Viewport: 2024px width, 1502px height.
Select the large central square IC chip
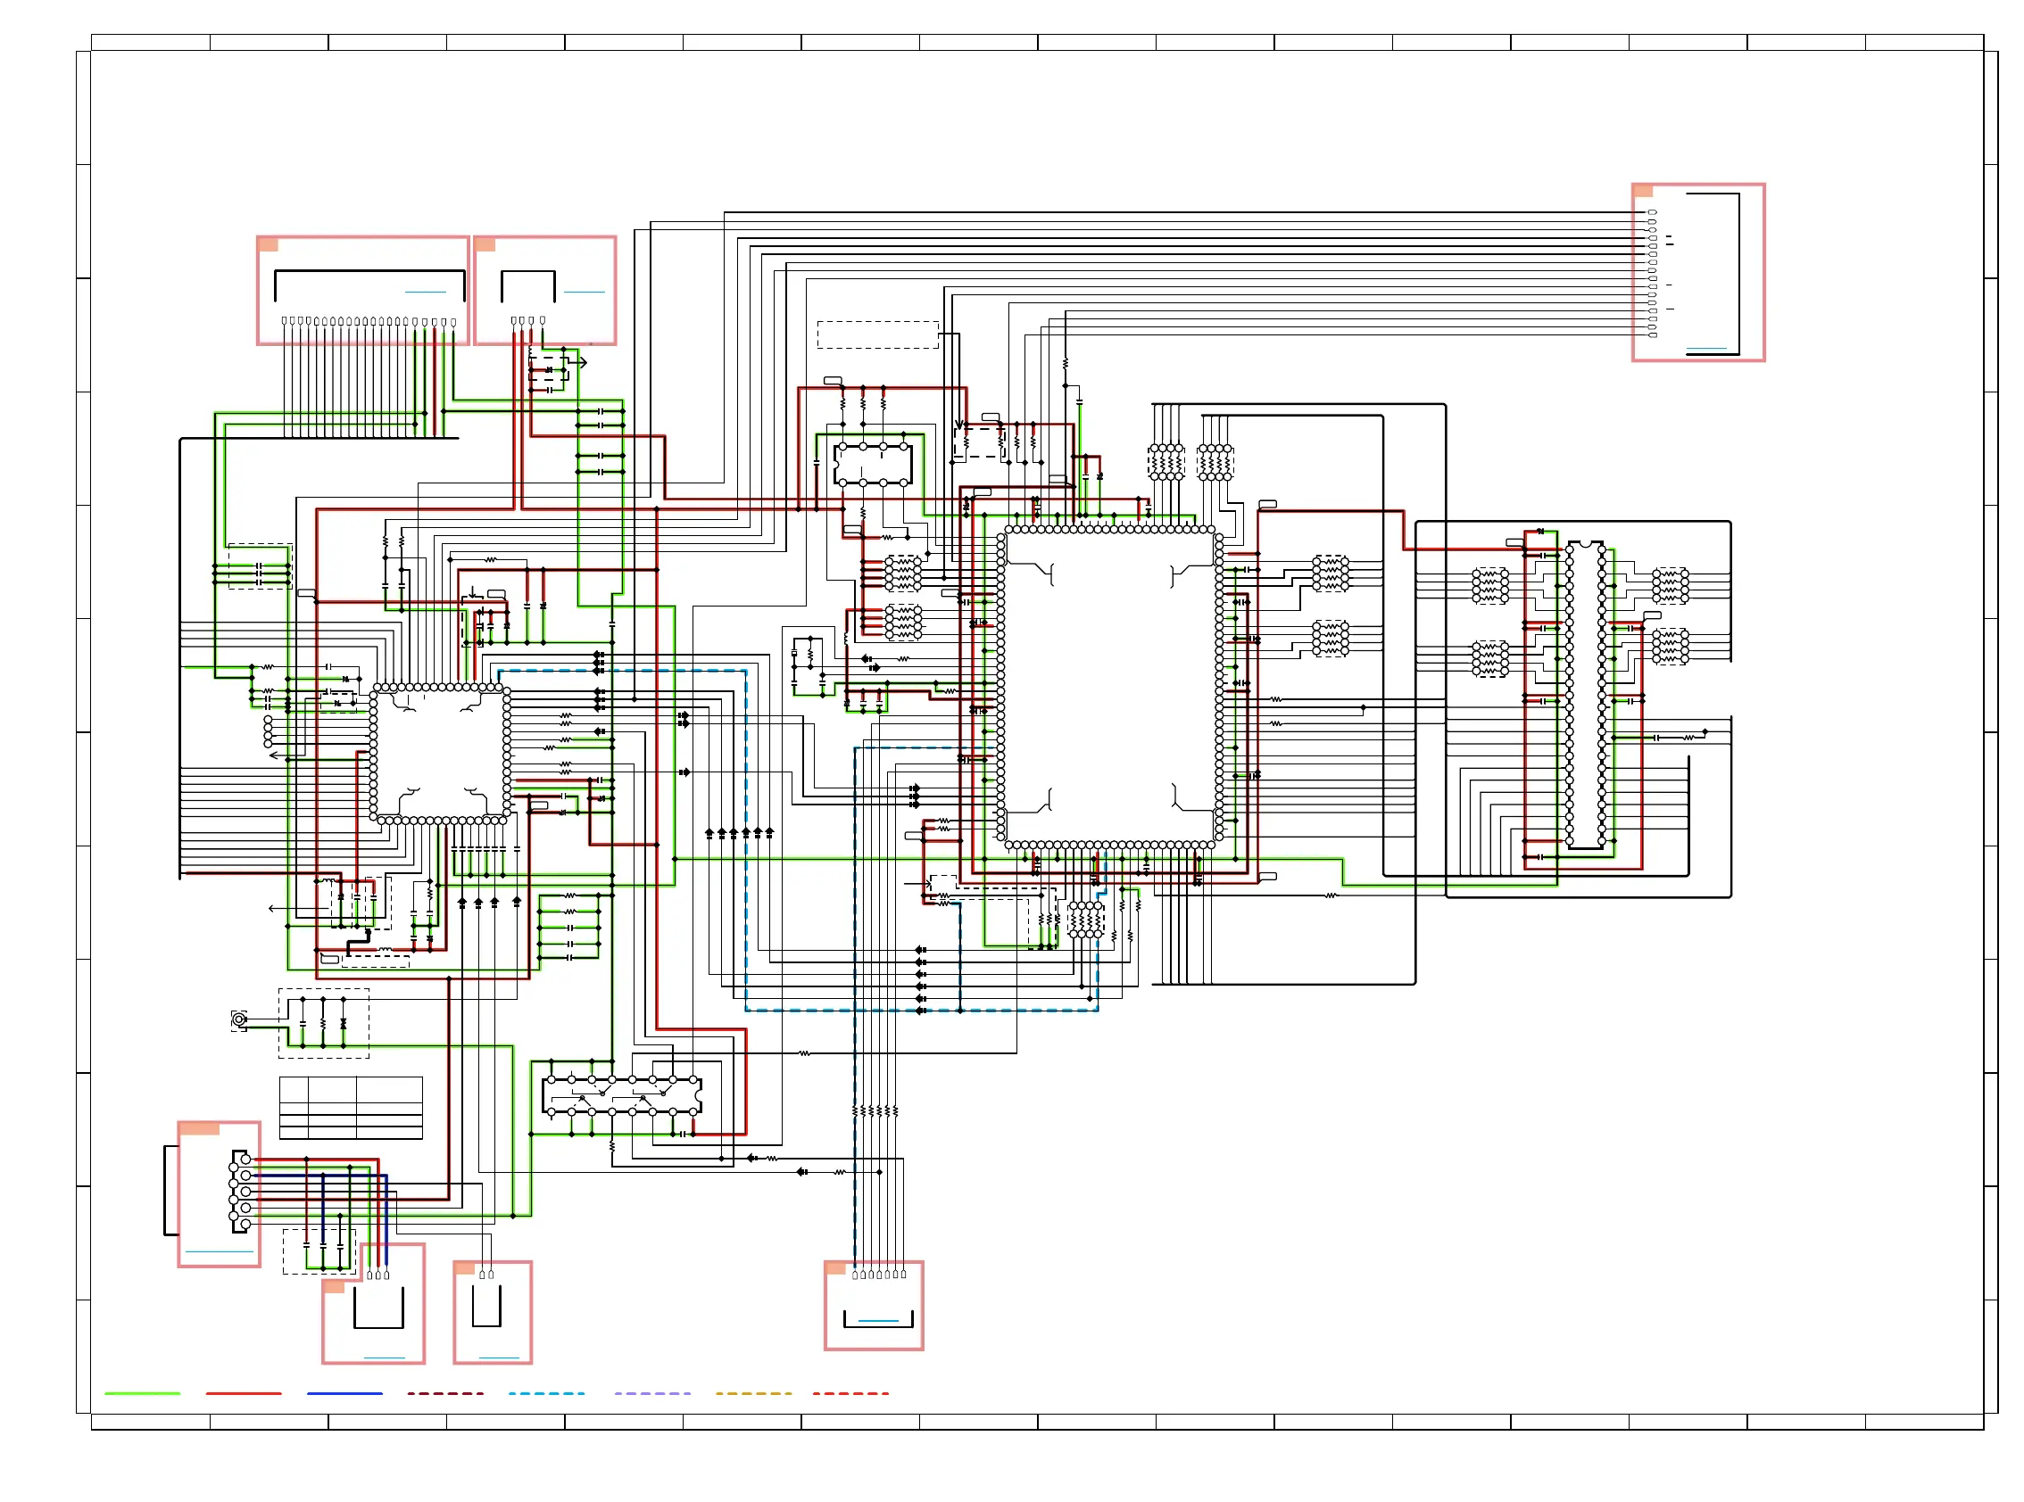pos(1110,688)
